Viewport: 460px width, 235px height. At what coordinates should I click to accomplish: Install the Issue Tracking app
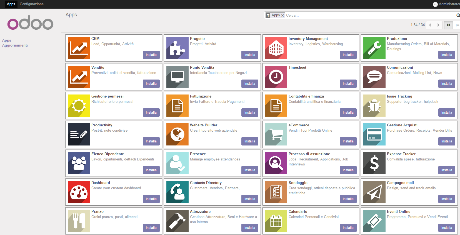click(447, 113)
